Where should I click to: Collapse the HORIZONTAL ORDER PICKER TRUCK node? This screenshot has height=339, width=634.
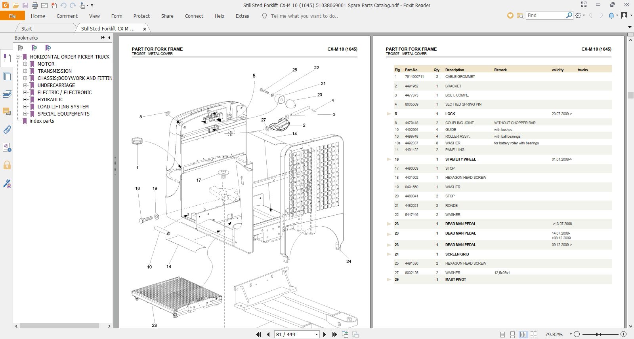pyautogui.click(x=17, y=57)
